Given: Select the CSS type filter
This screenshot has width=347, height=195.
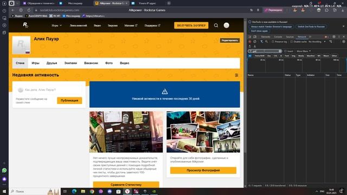Looking at the screenshot, I should [x=275, y=56].
